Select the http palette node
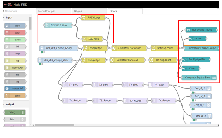Screen dimensions: 222x138 coord(15,61)
